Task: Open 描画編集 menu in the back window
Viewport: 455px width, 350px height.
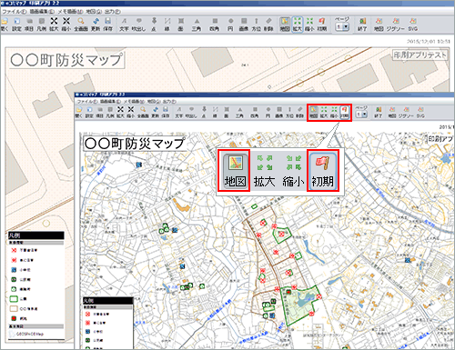Action: pyautogui.click(x=42, y=12)
